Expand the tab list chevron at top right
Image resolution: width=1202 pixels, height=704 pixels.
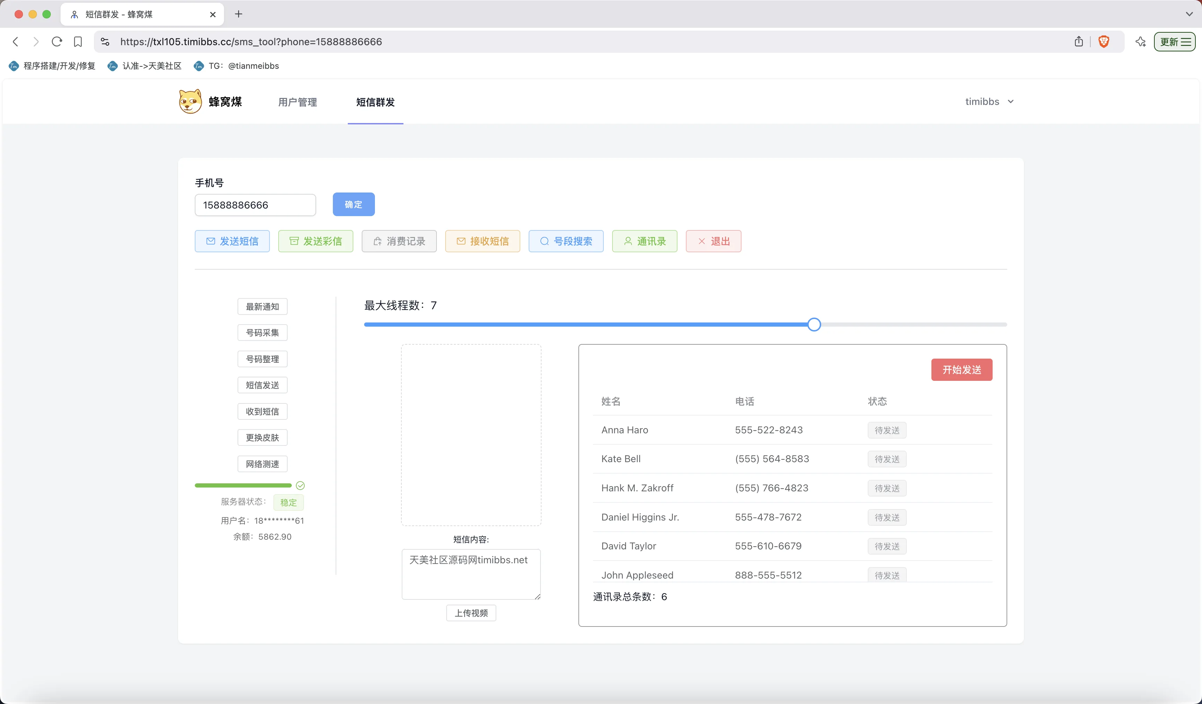pos(1189,14)
